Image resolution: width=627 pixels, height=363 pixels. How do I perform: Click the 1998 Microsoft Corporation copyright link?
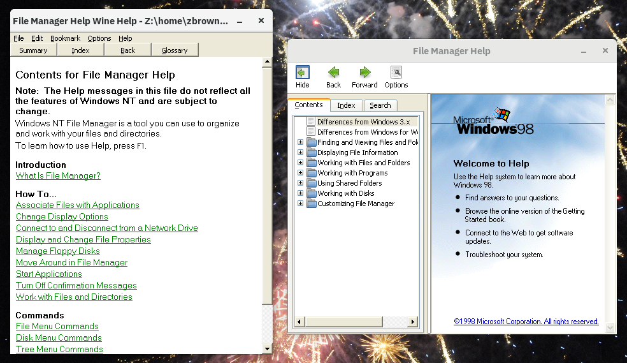[x=526, y=322]
